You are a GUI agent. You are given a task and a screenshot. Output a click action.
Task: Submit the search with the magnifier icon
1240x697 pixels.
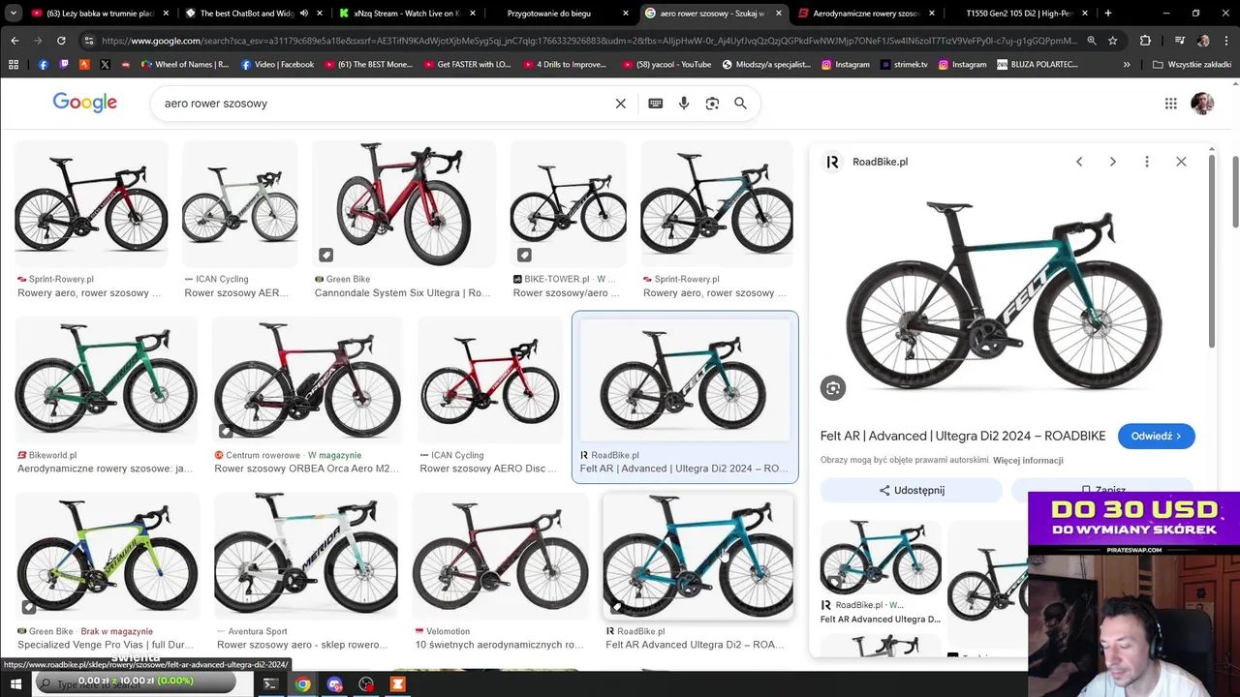coord(740,104)
